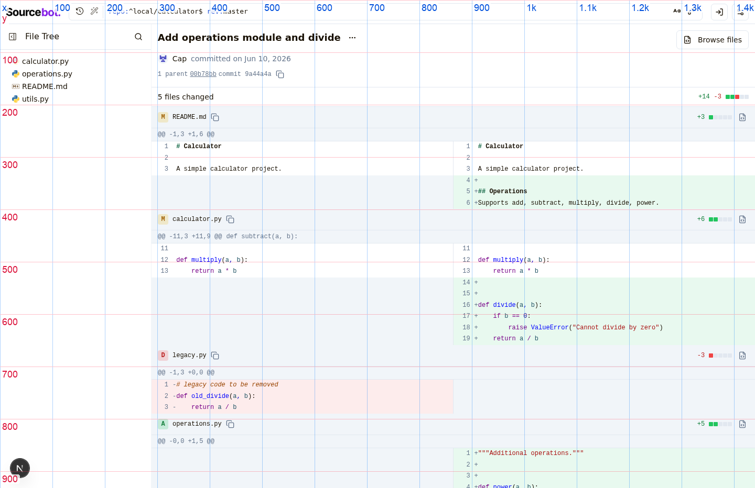
Task: Click calculator.py diff header name
Action: pyautogui.click(x=197, y=219)
